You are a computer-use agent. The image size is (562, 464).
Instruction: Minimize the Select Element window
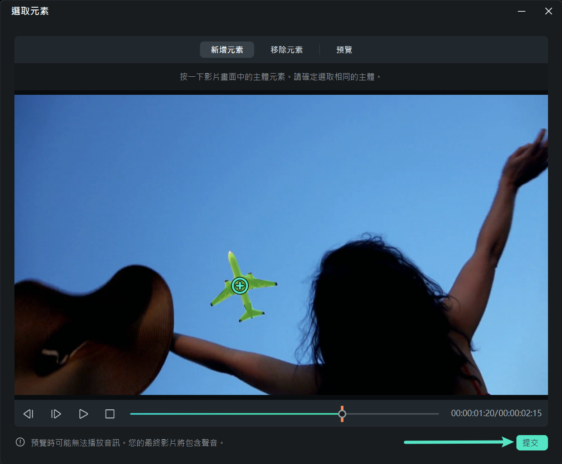click(x=521, y=11)
